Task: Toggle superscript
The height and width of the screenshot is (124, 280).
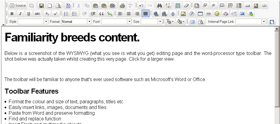Action: coord(56,14)
